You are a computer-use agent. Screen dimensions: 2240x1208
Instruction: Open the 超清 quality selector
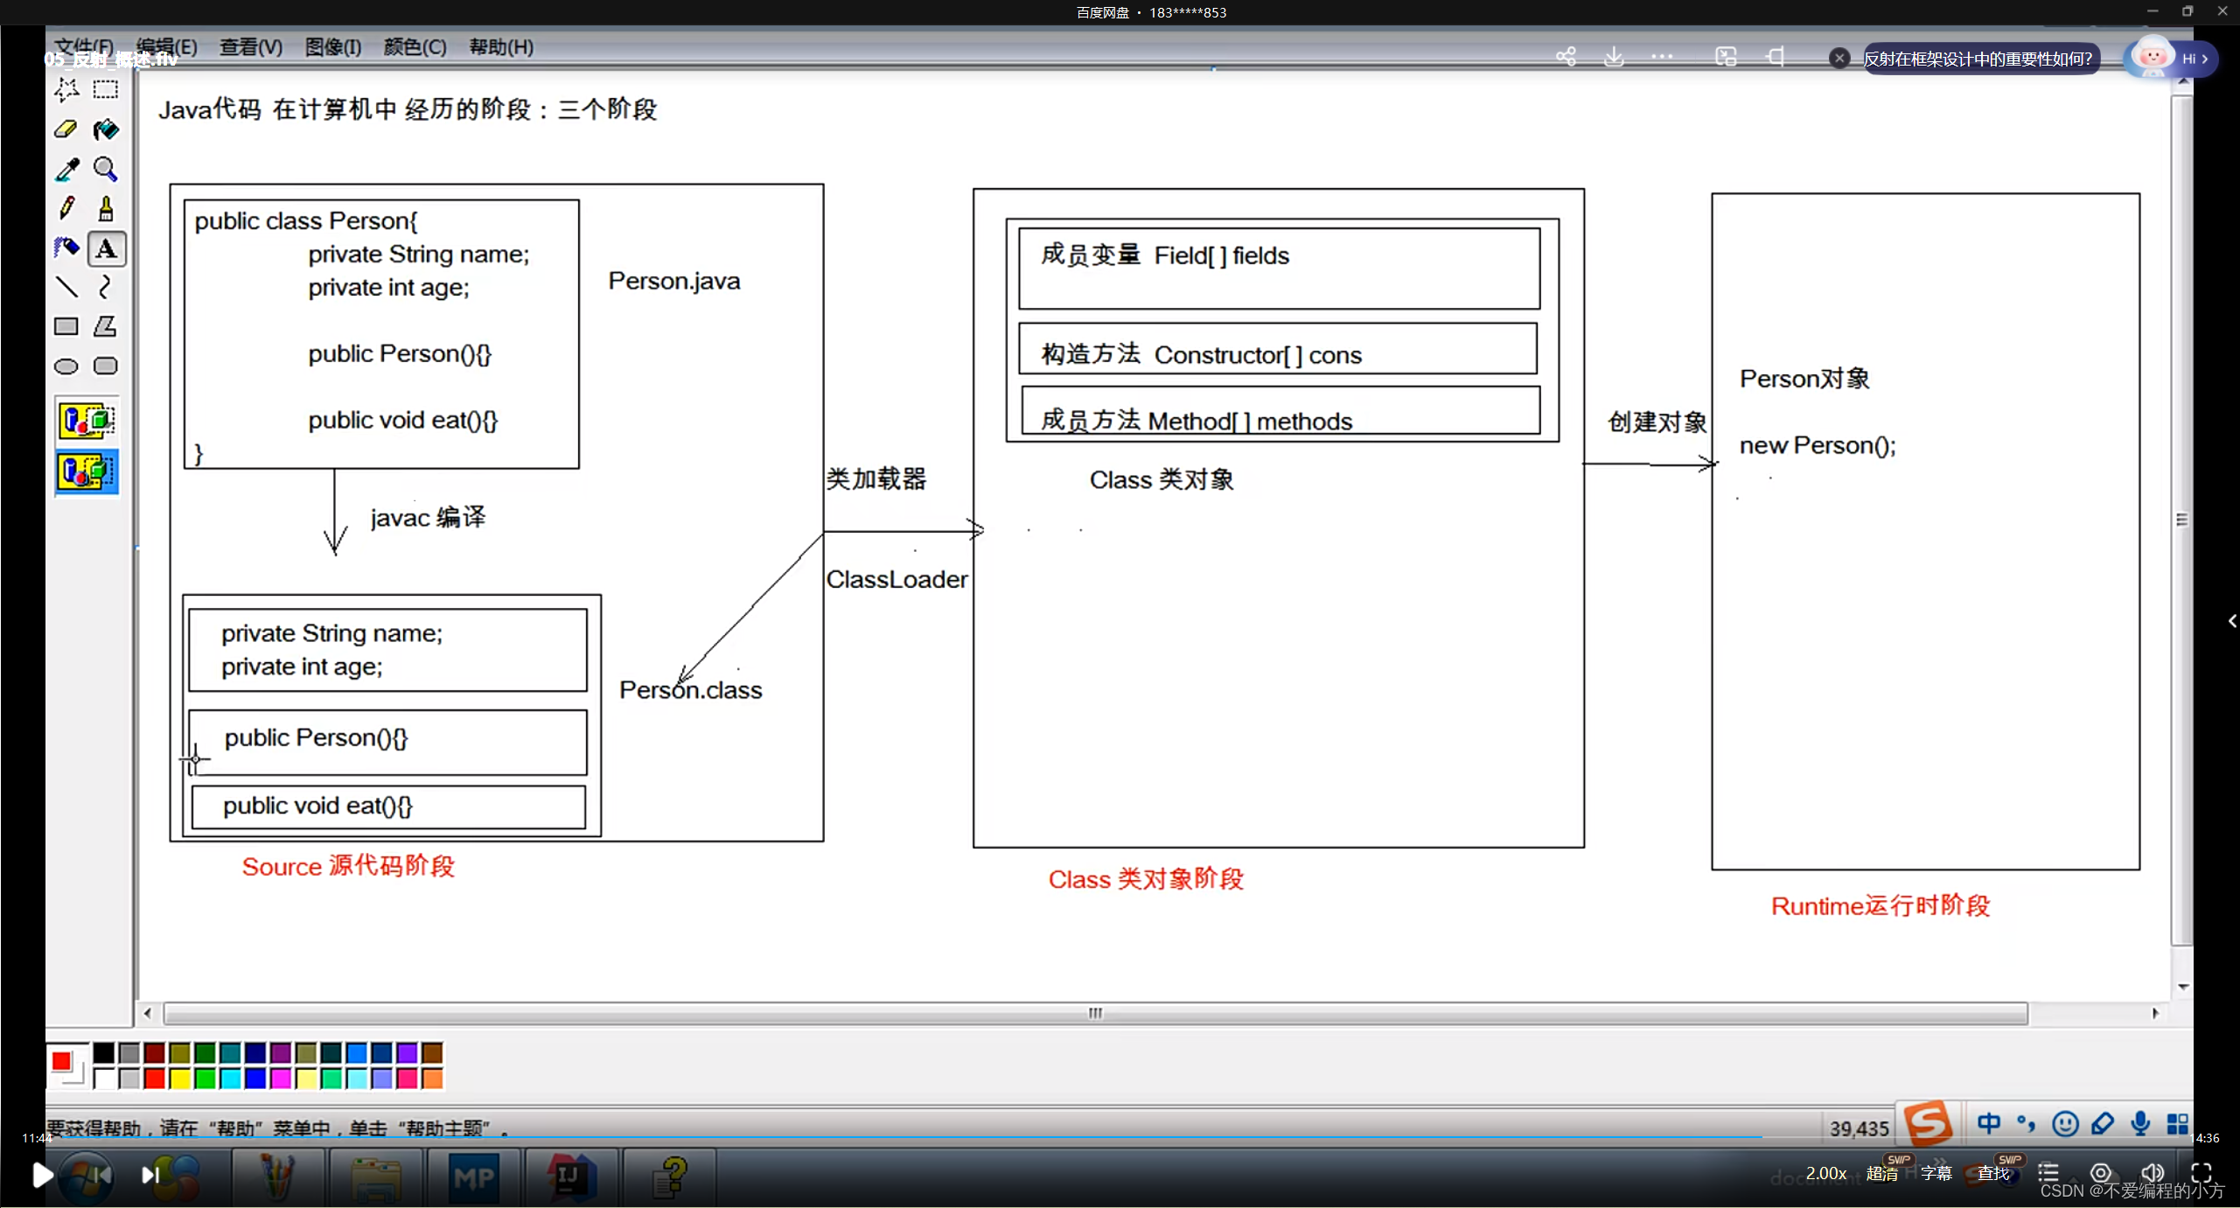click(1882, 1174)
